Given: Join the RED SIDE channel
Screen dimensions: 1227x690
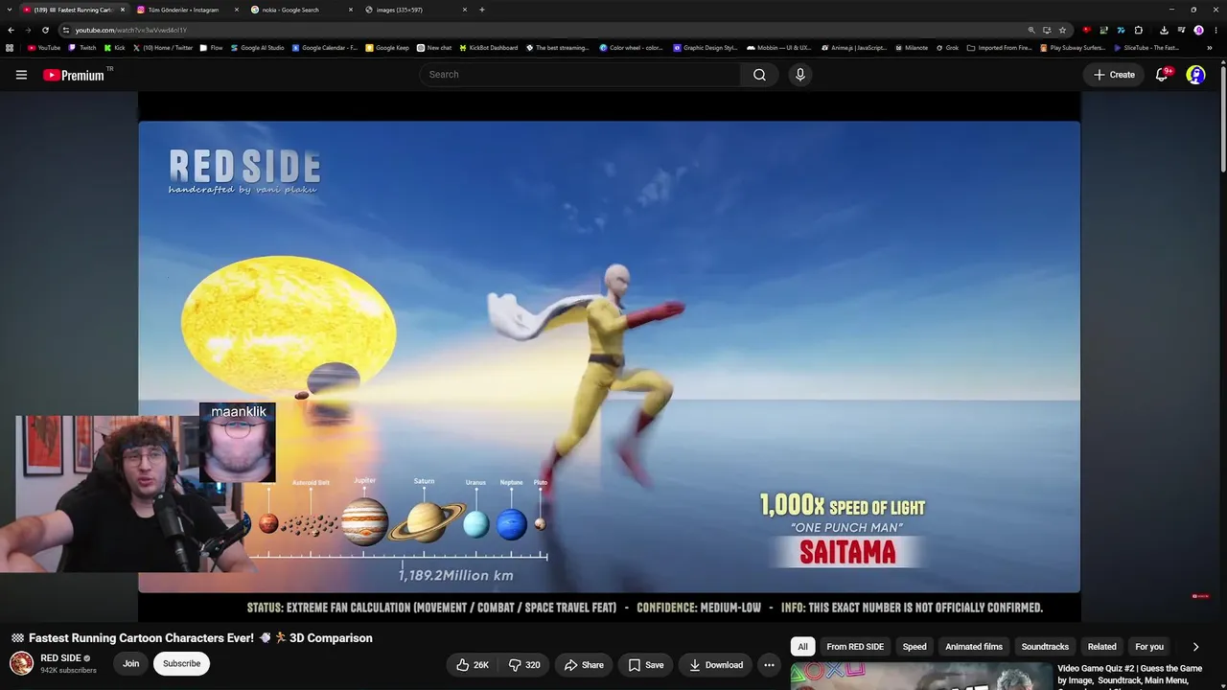Looking at the screenshot, I should pyautogui.click(x=131, y=663).
